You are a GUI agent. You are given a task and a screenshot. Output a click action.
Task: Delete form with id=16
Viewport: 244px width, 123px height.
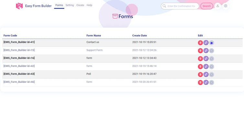[x=200, y=59]
